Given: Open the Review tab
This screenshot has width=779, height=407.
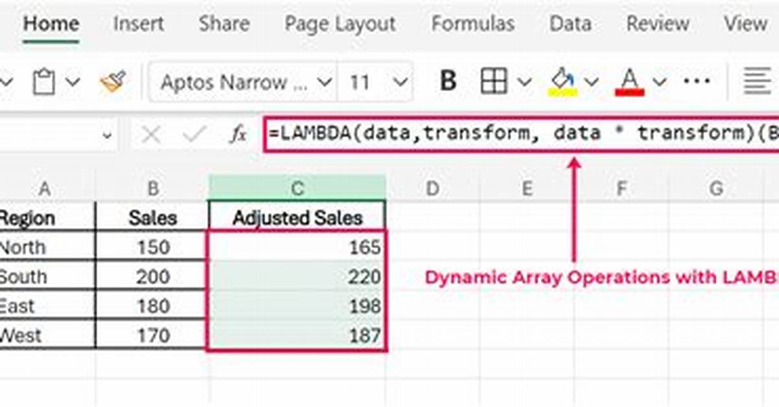Looking at the screenshot, I should pos(657,23).
